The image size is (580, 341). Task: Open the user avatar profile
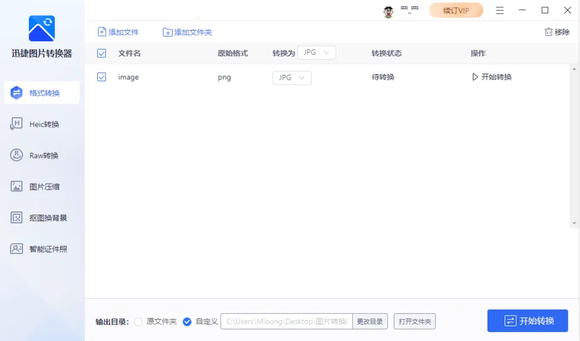(389, 11)
